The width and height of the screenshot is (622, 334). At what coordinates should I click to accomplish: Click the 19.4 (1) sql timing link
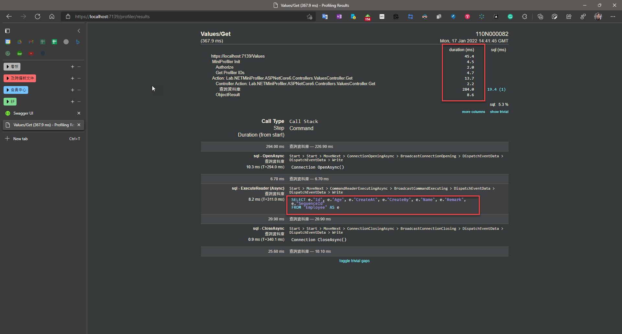(496, 89)
